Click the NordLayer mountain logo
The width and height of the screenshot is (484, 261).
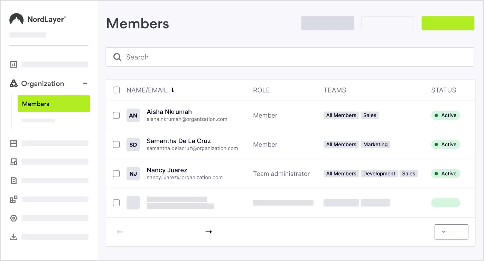(16, 19)
